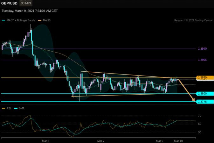The width and height of the screenshot is (214, 143).
Task: Click the RSI 30 level label
Action: [200, 132]
